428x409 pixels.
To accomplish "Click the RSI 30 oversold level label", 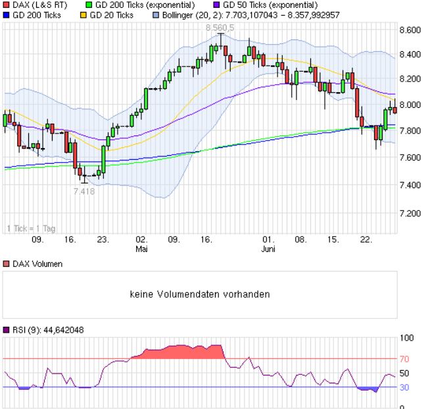I will pos(404,387).
